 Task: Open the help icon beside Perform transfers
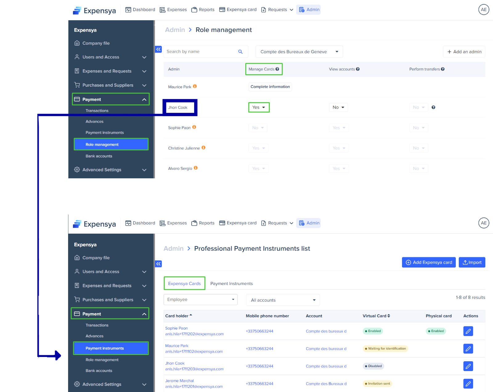click(443, 69)
